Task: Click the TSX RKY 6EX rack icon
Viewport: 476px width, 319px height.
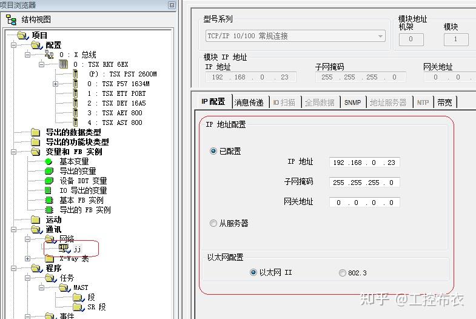Action: pos(63,64)
